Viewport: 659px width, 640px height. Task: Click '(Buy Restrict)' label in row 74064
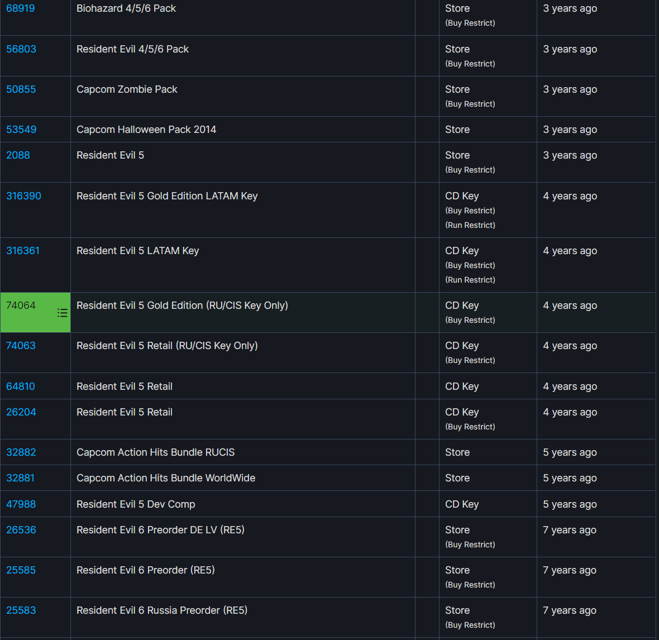pos(470,320)
